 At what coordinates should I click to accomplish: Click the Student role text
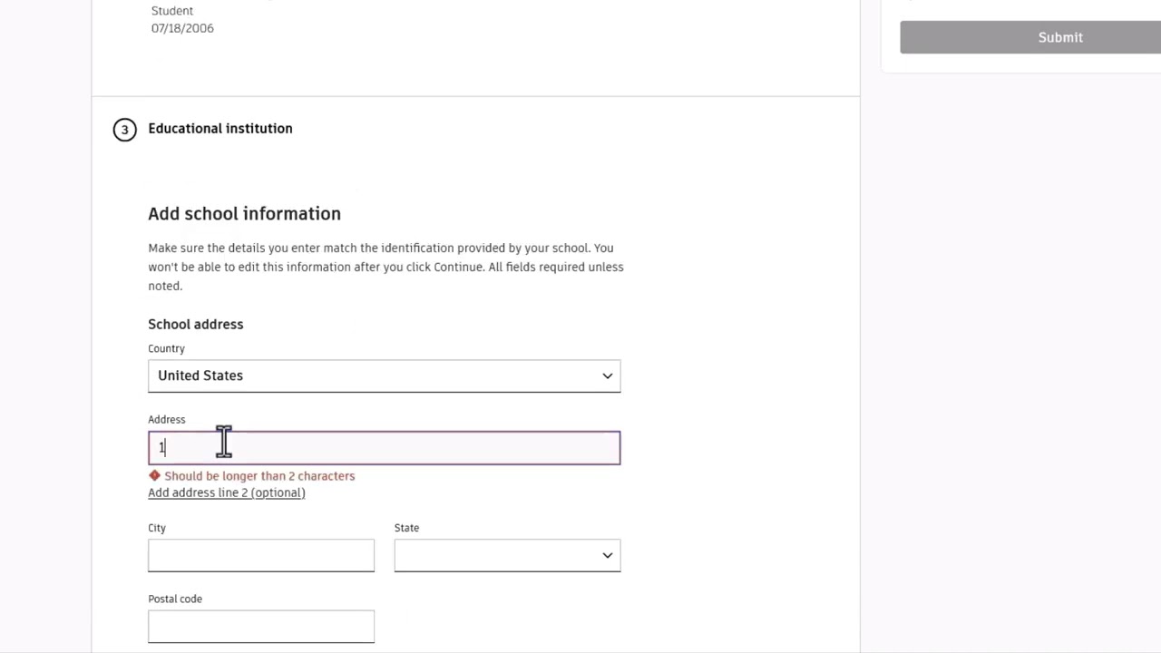[171, 11]
